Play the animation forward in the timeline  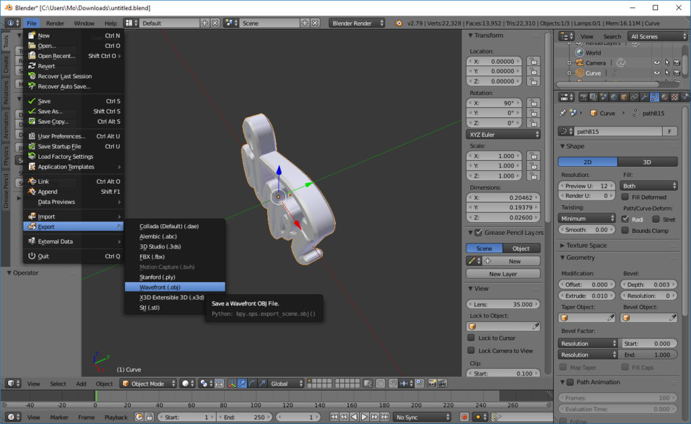(x=364, y=417)
